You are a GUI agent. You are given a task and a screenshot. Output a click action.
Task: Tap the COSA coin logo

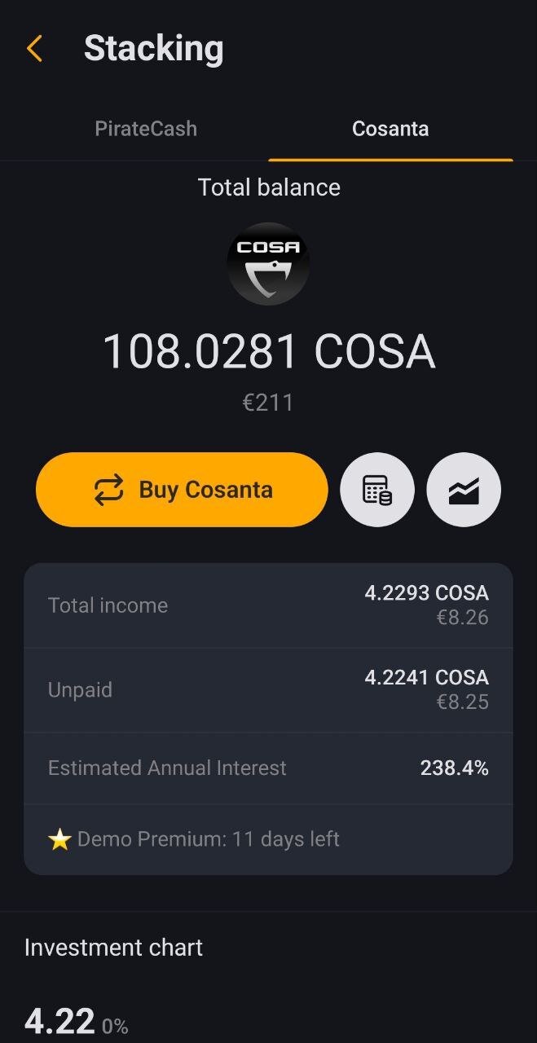pyautogui.click(x=268, y=263)
